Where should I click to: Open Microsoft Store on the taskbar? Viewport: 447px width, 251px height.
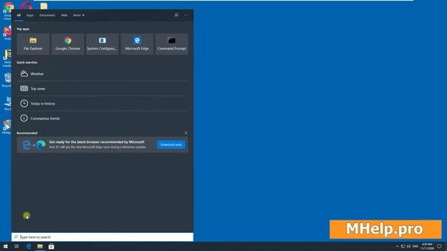[51, 246]
